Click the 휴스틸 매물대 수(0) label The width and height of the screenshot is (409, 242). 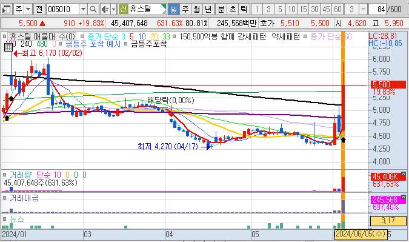(x=42, y=36)
